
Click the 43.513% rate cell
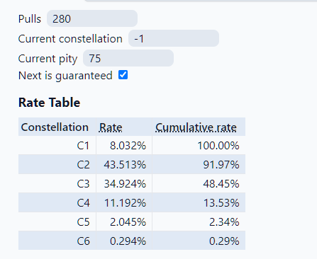click(125, 165)
